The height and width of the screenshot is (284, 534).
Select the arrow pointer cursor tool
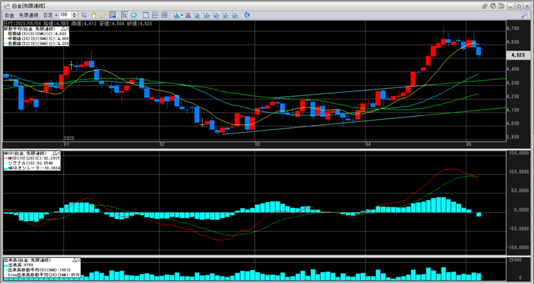click(84, 15)
